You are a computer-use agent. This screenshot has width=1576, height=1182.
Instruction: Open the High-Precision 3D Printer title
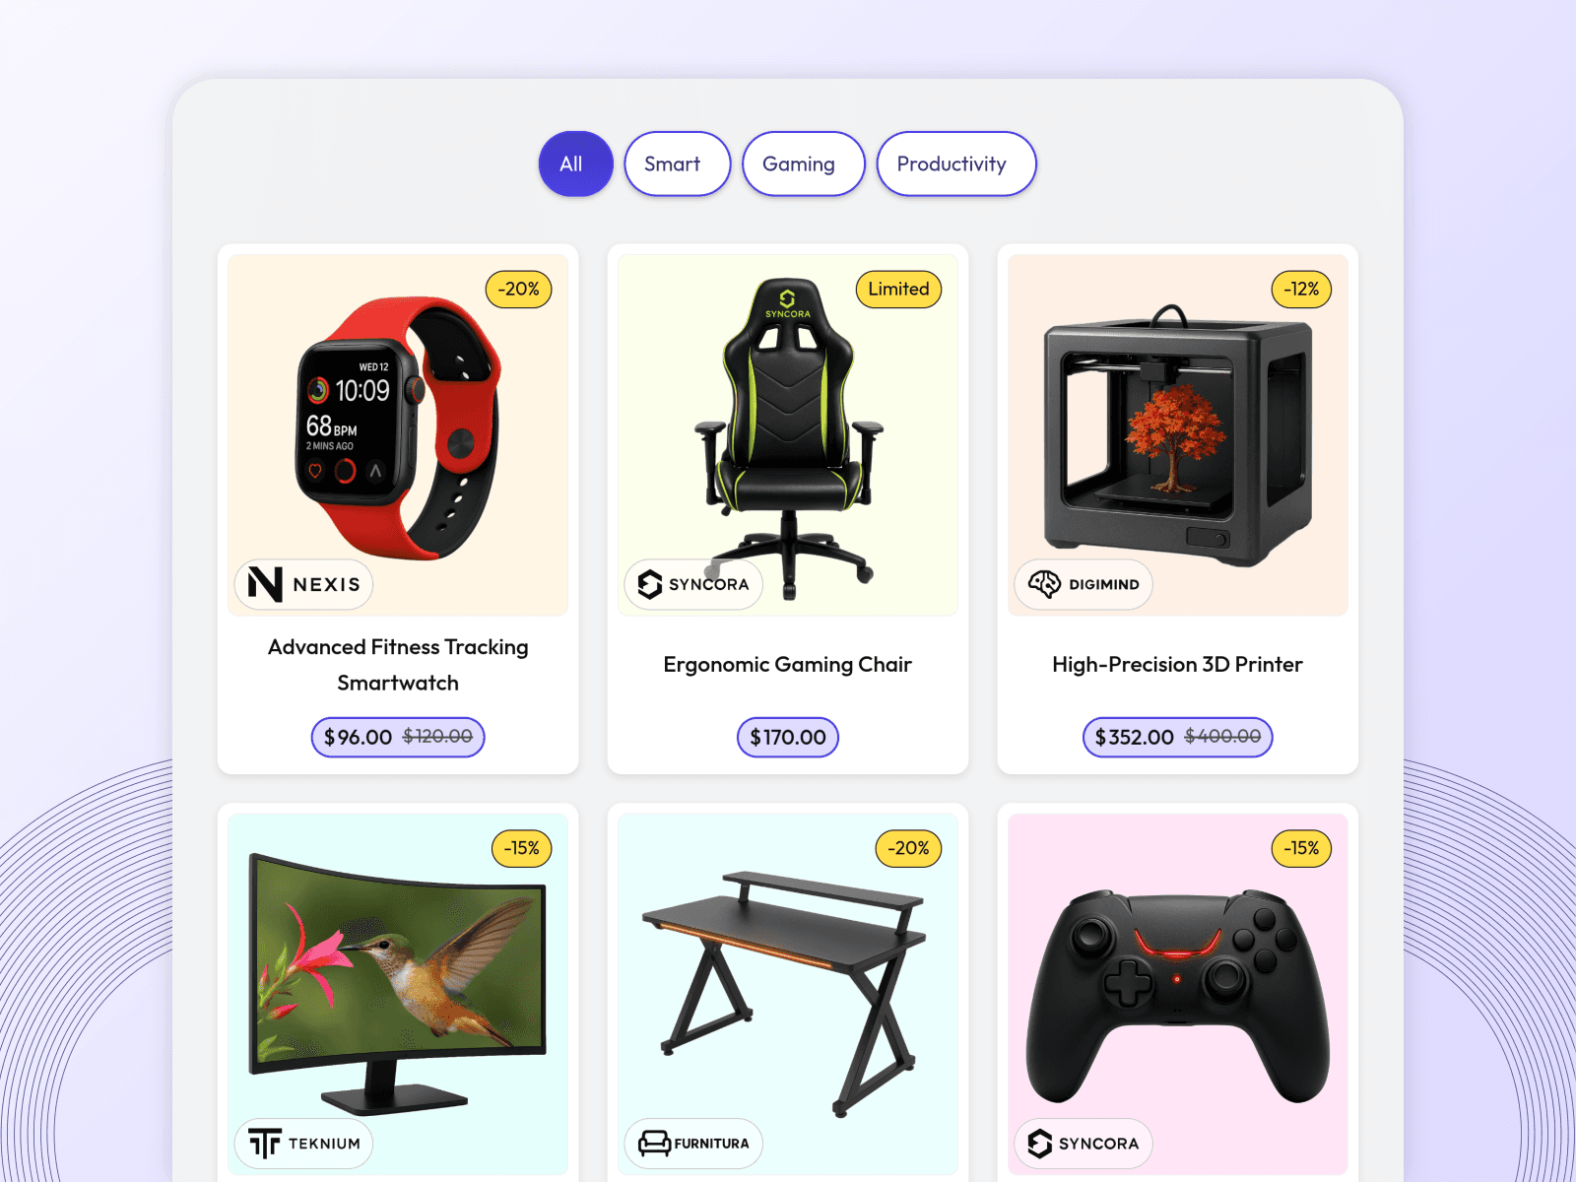[1177, 665]
